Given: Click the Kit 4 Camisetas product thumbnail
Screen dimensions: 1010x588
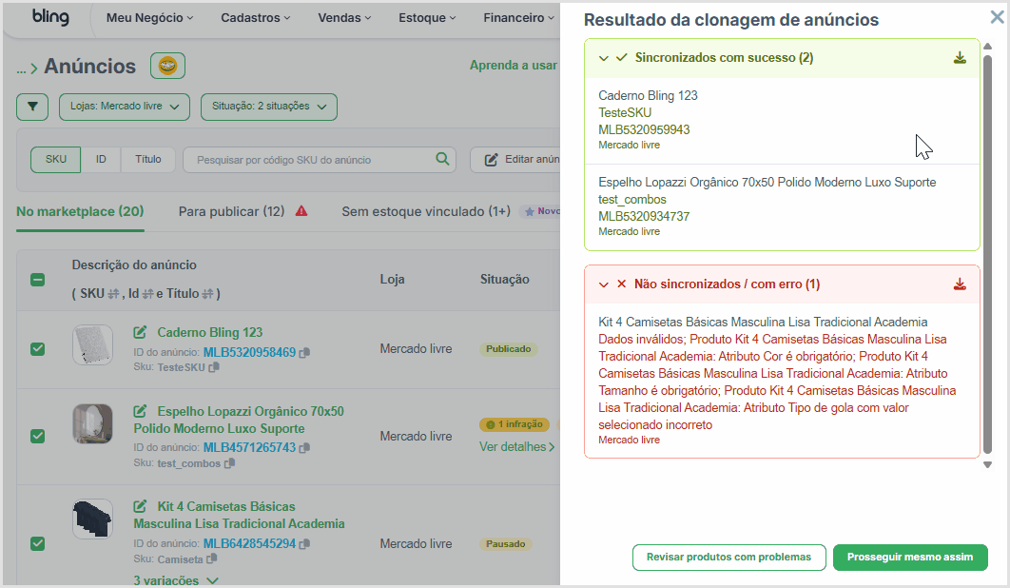Looking at the screenshot, I should click(93, 519).
